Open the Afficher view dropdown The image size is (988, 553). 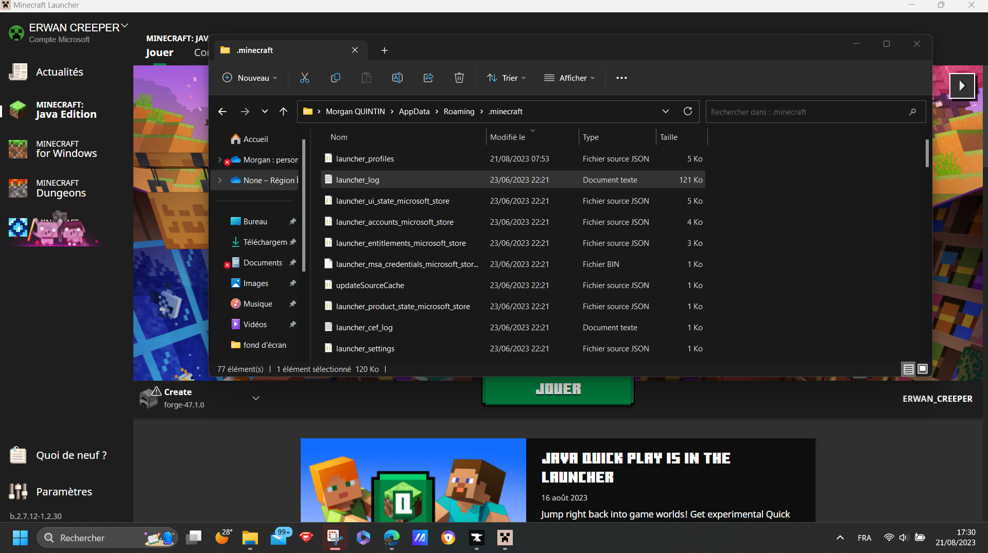pos(569,78)
